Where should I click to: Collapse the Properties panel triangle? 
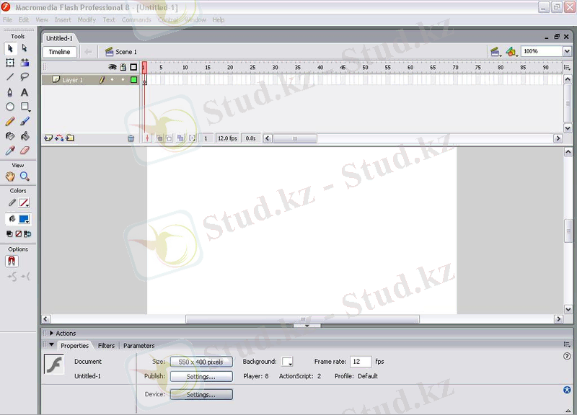[x=51, y=345]
